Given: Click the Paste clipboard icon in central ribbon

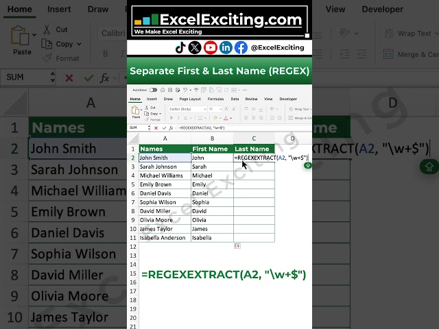Looking at the screenshot, I should [135, 110].
